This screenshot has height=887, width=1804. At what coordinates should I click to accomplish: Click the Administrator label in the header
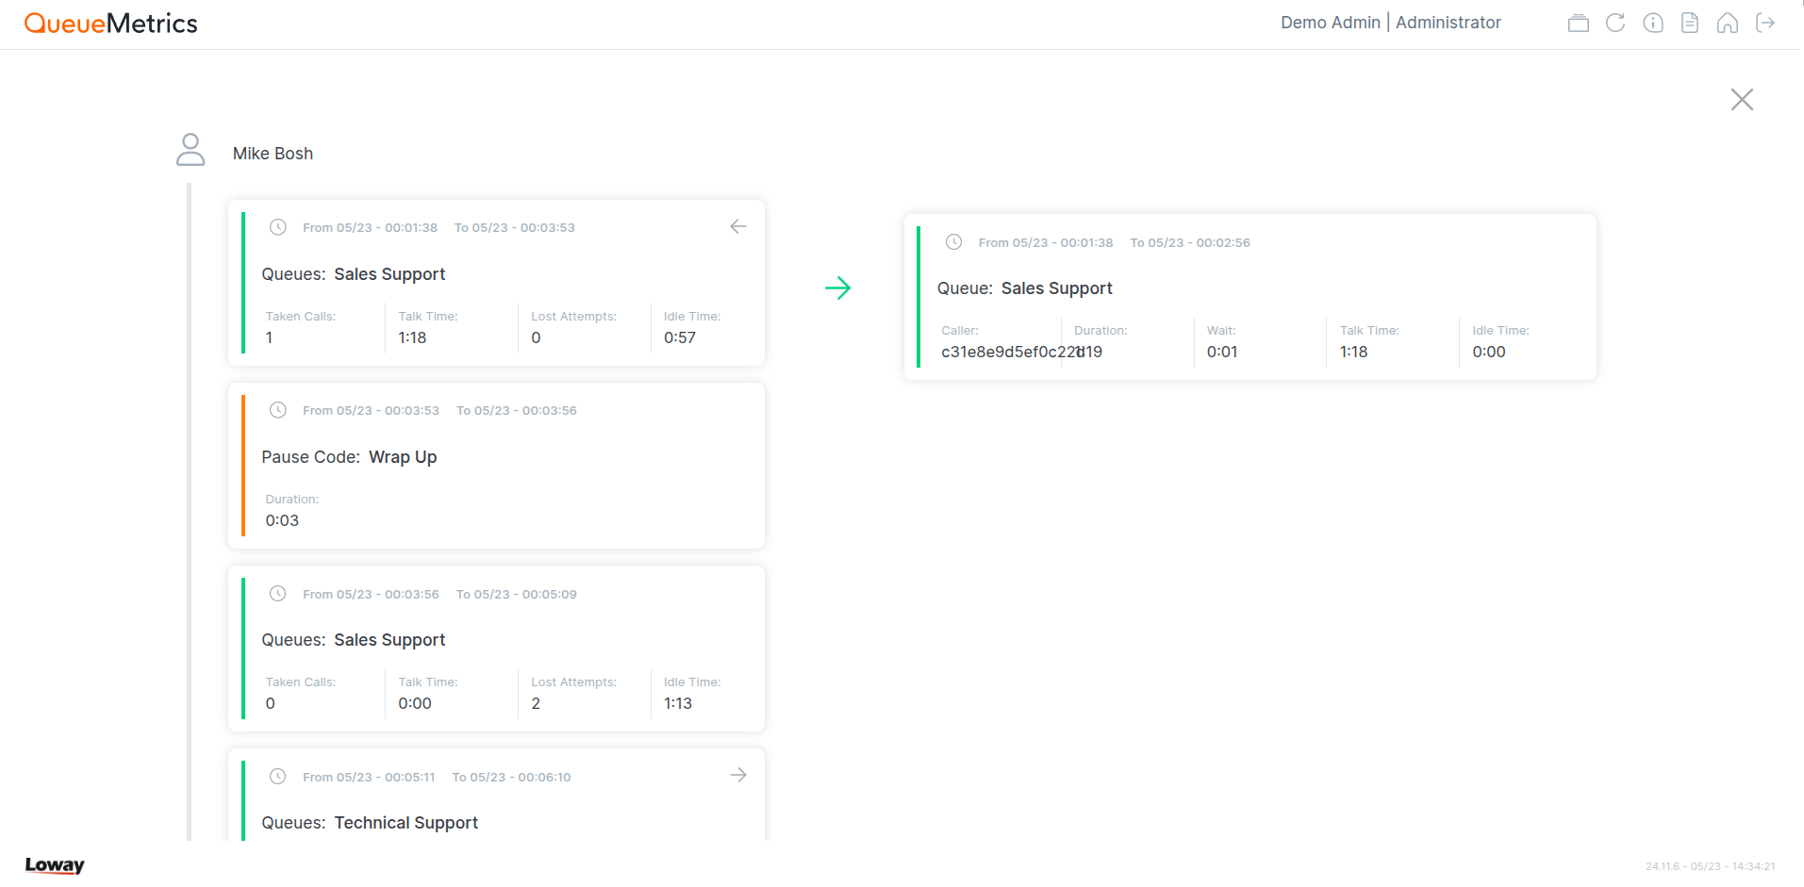click(x=1448, y=22)
